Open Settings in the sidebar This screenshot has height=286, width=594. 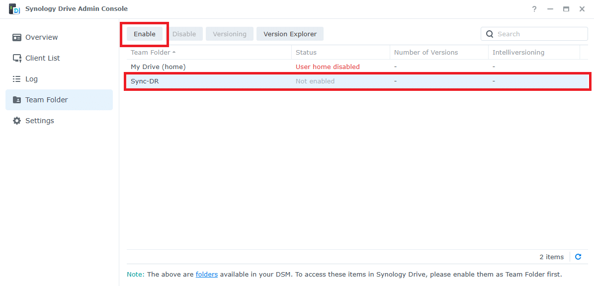pyautogui.click(x=59, y=121)
